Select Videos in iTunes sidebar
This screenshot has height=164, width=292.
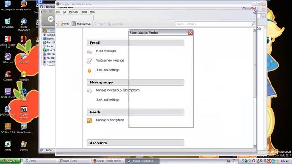49,39
